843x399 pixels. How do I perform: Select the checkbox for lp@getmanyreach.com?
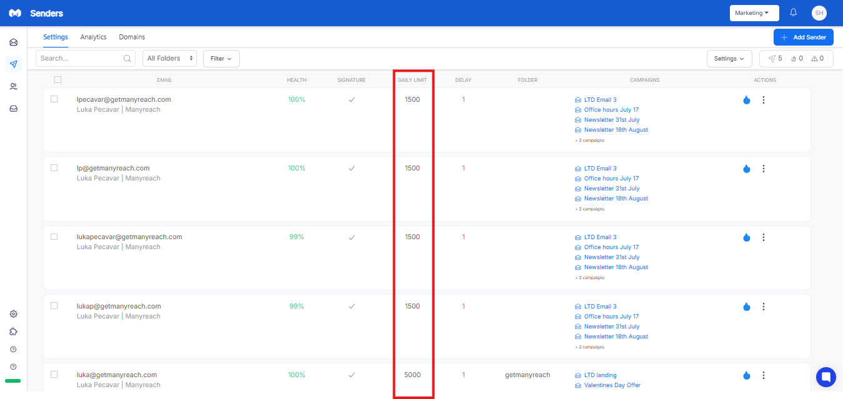(54, 167)
